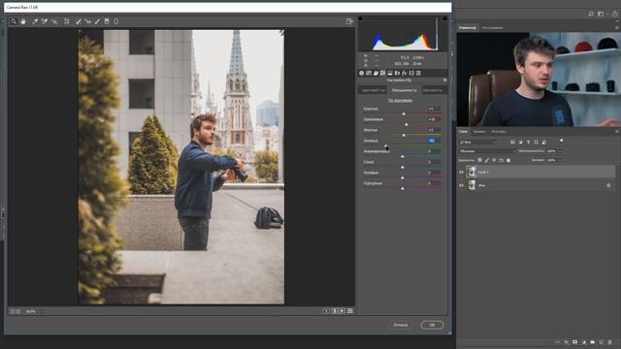Select the top layer thumbnail
621x349 pixels.
pyautogui.click(x=472, y=173)
